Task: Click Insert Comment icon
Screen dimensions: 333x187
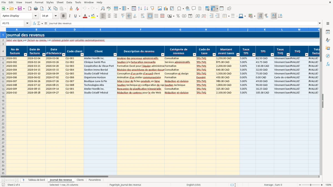Action: coord(194,9)
